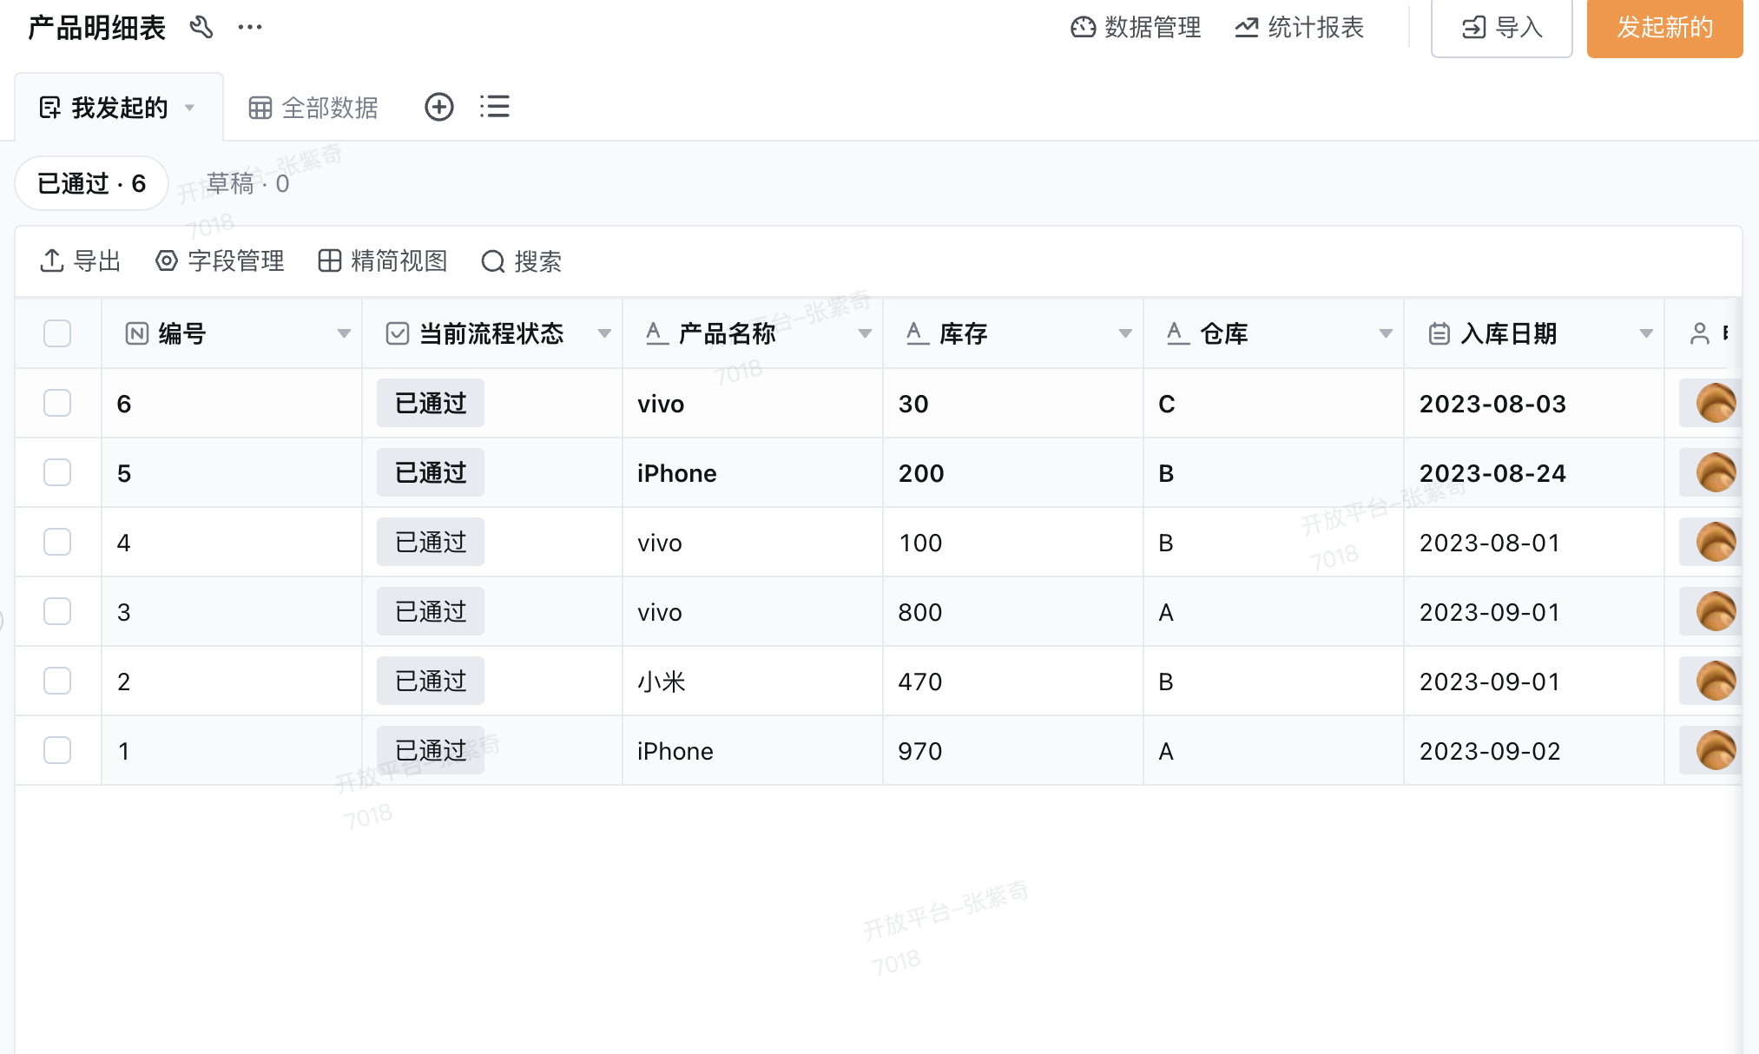This screenshot has width=1759, height=1054.
Task: Click the 2023-08-03 date cell
Action: tap(1534, 403)
